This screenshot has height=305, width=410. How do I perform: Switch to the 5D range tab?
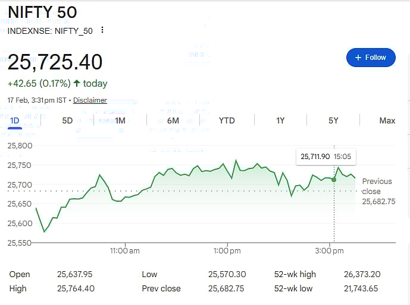[67, 120]
